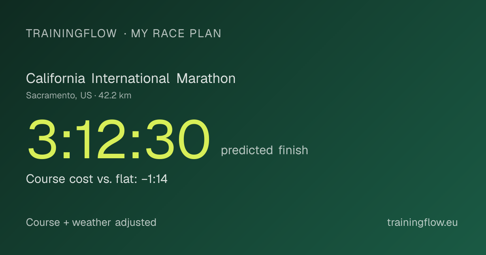
Task: Click the TRAININGFLOW brand name
Action: (71, 34)
